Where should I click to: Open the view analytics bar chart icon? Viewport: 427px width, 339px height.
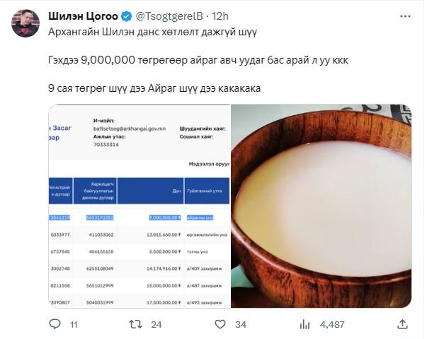304,324
